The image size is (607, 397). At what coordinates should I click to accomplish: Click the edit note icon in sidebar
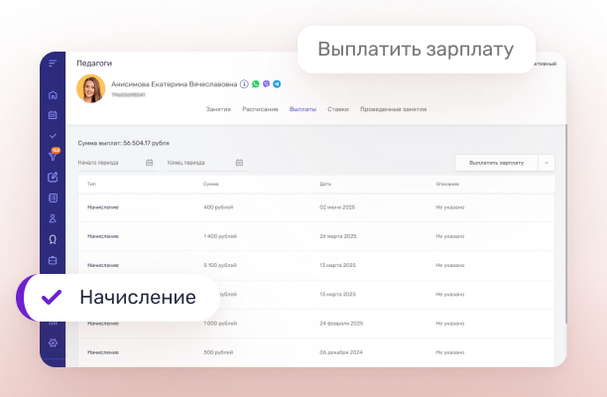[x=53, y=178]
